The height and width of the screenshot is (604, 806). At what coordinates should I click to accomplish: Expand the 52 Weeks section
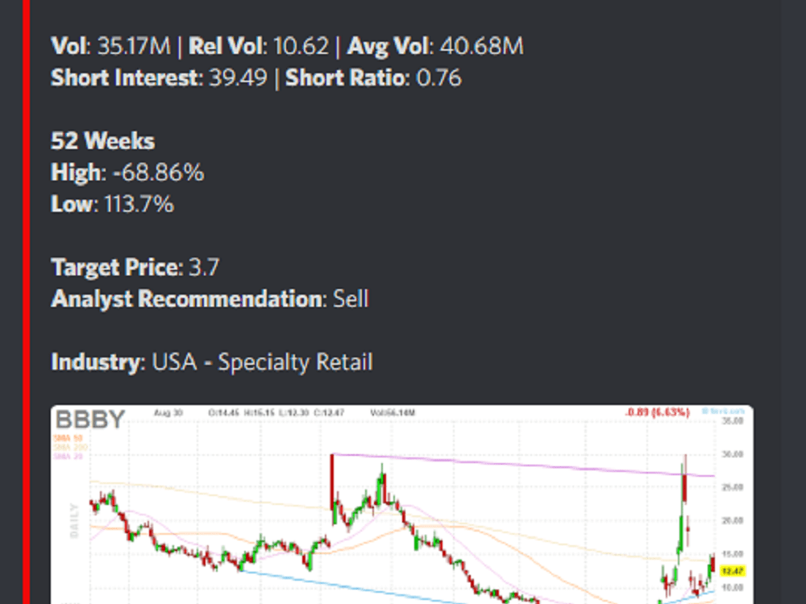click(x=102, y=140)
